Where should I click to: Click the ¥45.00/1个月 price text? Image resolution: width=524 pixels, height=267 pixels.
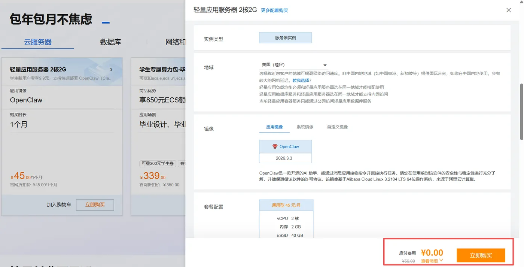[x=26, y=176]
